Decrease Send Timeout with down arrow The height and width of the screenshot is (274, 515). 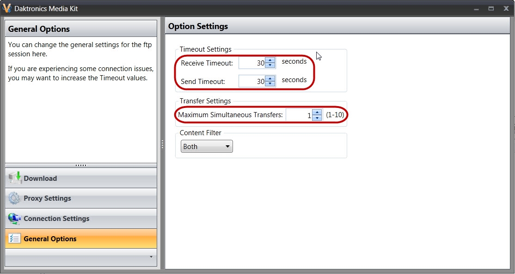click(x=270, y=84)
